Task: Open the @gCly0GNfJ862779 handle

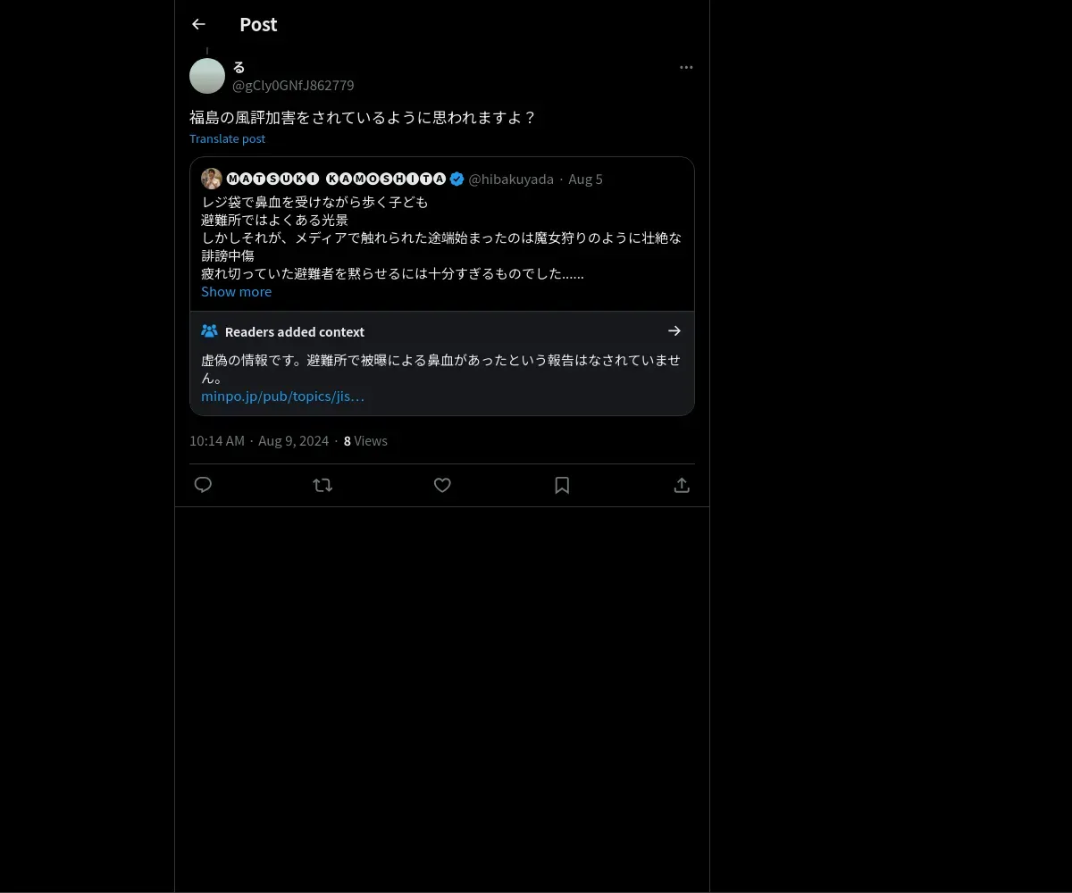Action: click(x=293, y=85)
